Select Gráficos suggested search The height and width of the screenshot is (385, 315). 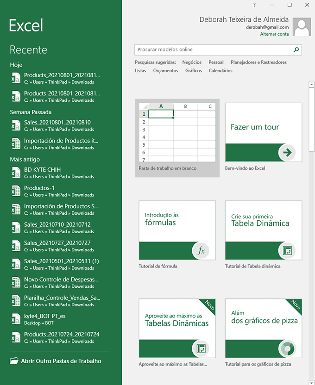tap(193, 71)
